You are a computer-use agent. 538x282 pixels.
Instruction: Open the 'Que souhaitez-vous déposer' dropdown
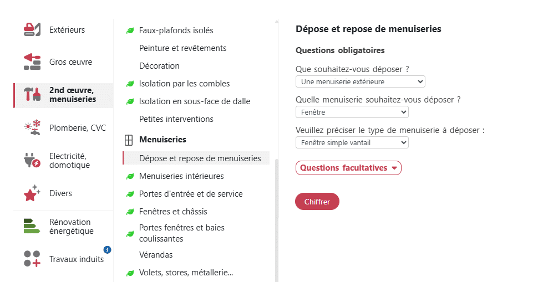[360, 81]
